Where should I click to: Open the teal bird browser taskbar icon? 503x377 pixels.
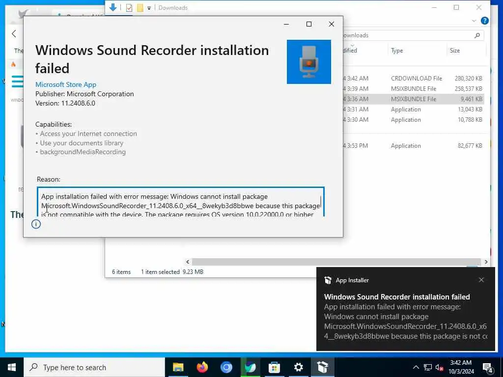click(x=250, y=367)
